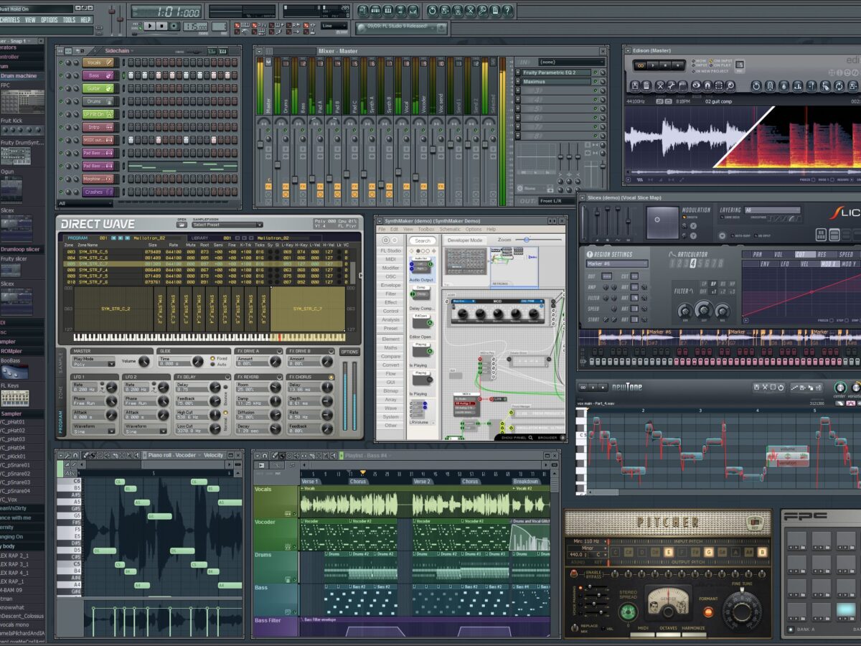Click the Direct Wave open folder icon

coord(182,225)
